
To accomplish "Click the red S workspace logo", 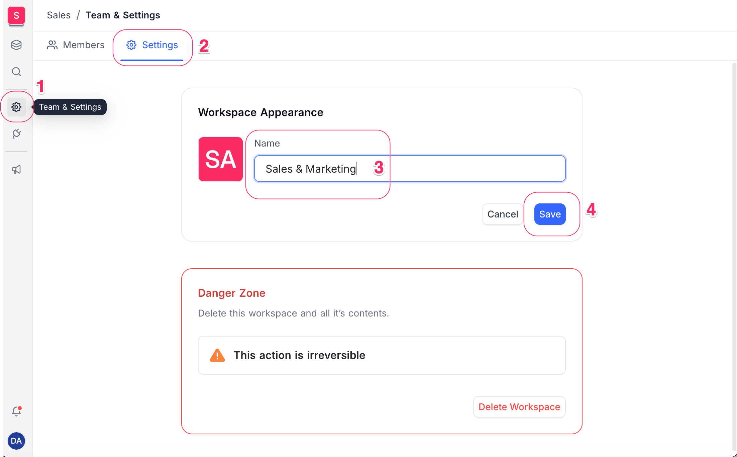I will pyautogui.click(x=16, y=16).
